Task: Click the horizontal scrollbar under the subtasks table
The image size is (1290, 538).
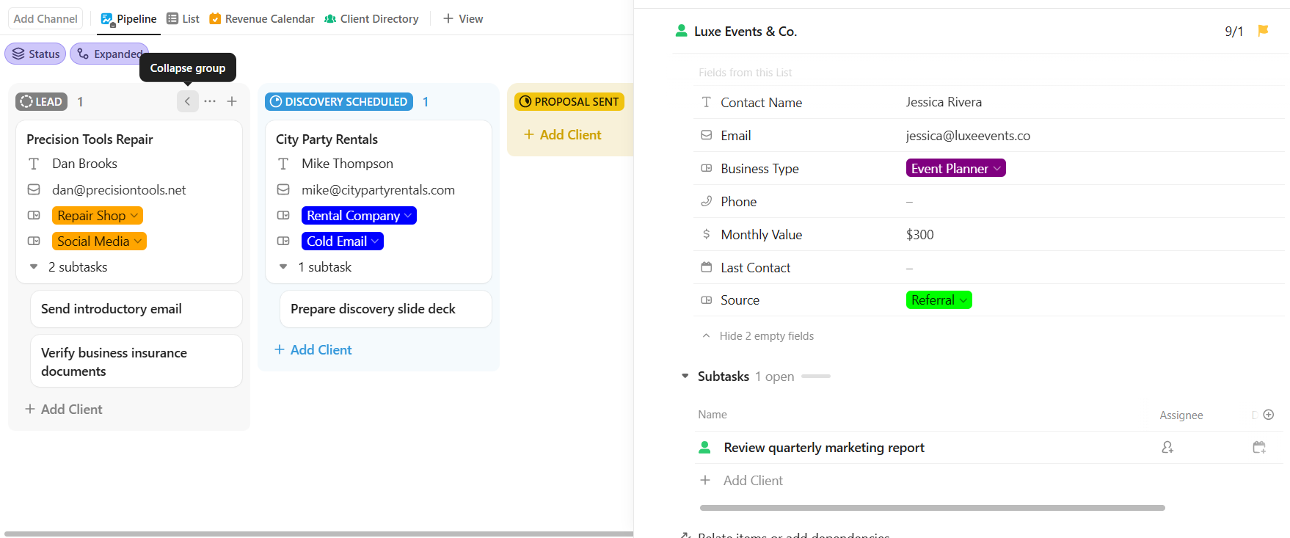Action: (932, 507)
